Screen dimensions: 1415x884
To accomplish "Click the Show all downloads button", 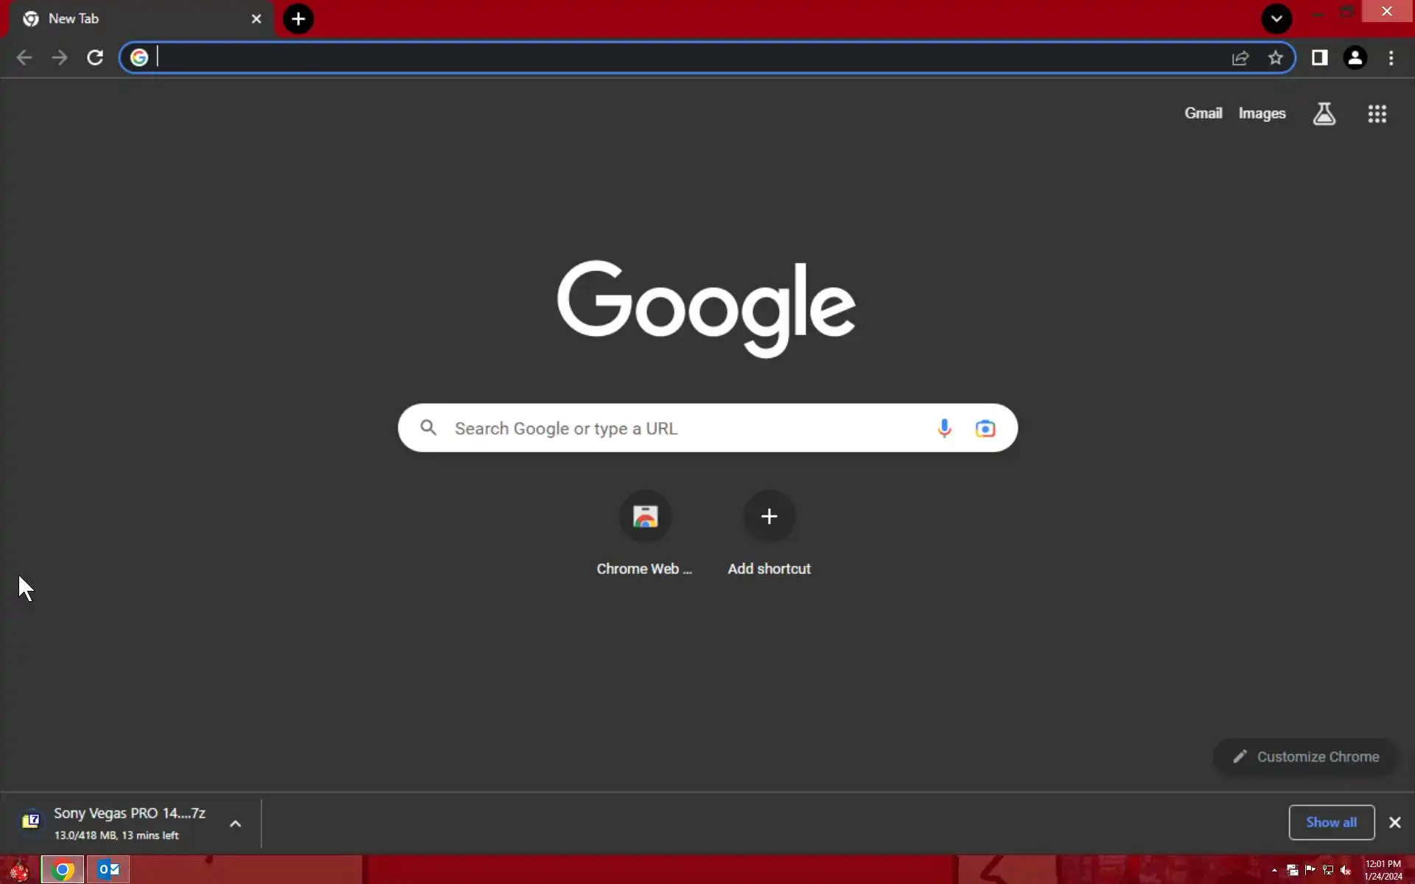I will click(1331, 822).
